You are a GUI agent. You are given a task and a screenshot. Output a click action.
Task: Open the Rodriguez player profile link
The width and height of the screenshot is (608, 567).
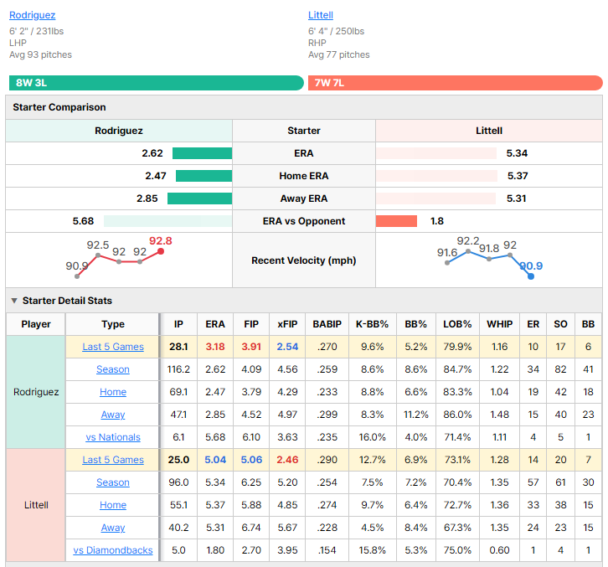pyautogui.click(x=32, y=15)
